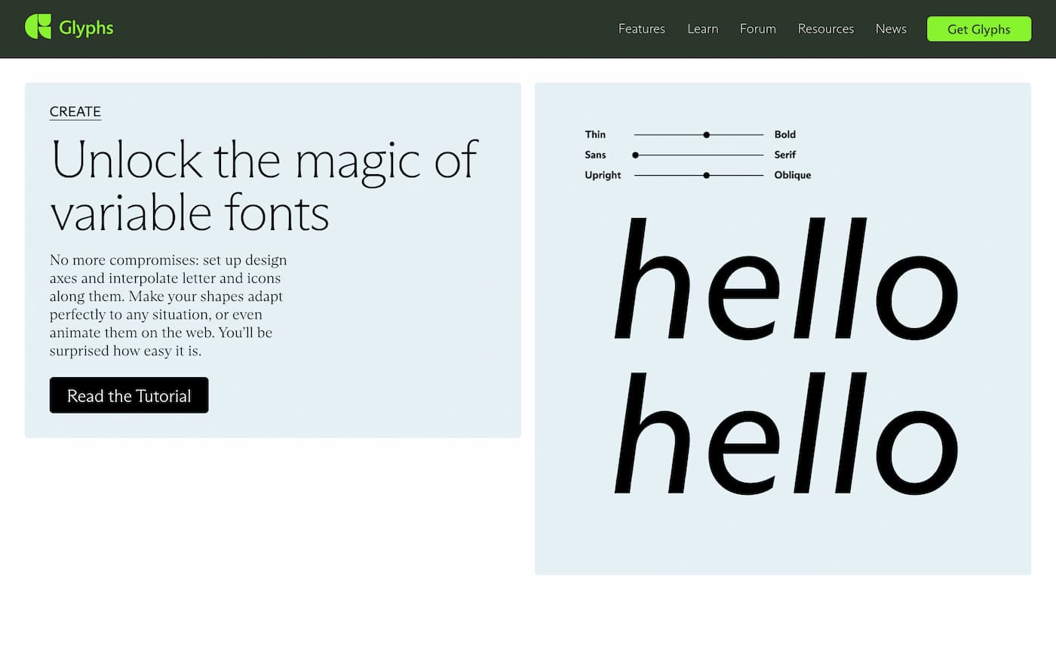View the News section
Viewport: 1056px width, 660px height.
point(890,29)
